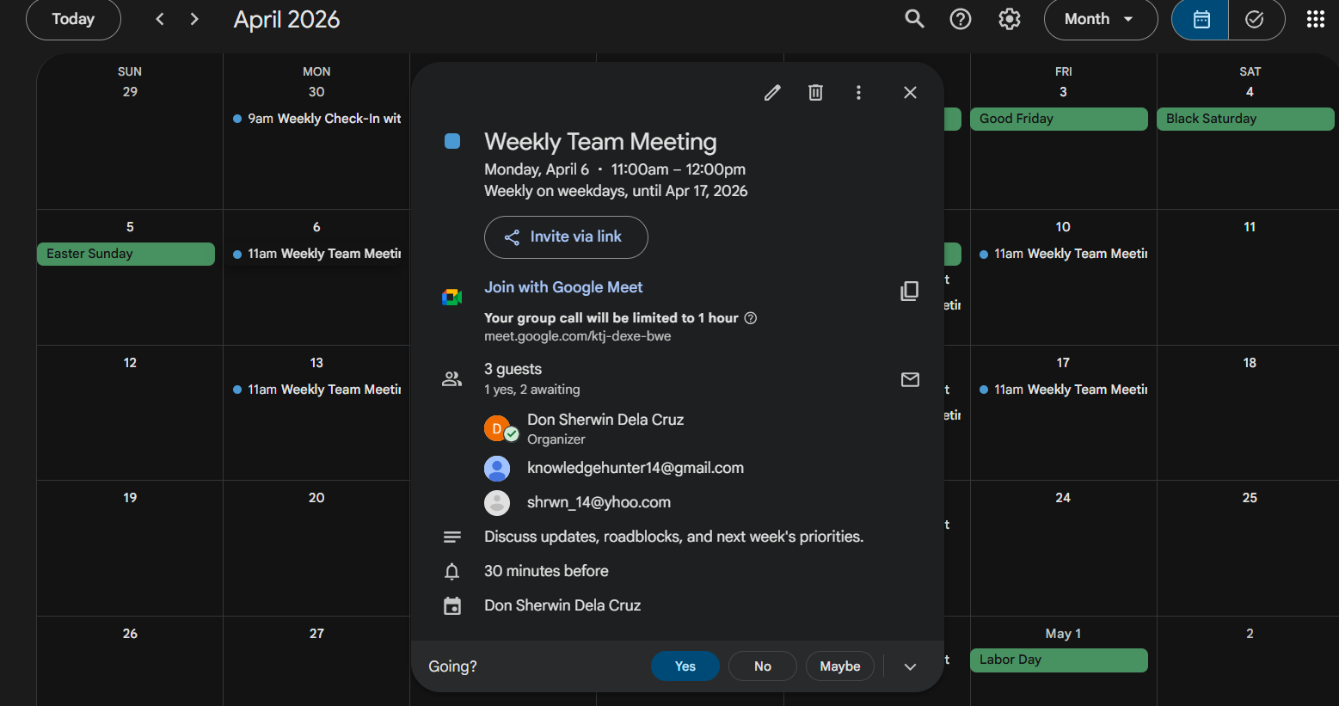Open the Support help icon
The width and height of the screenshot is (1339, 706).
click(x=960, y=19)
